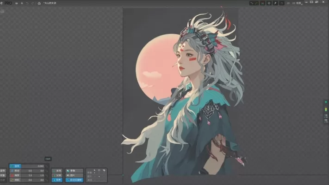Switch axes to World (世界)
This screenshot has width=329, height=185.
(x=57, y=180)
